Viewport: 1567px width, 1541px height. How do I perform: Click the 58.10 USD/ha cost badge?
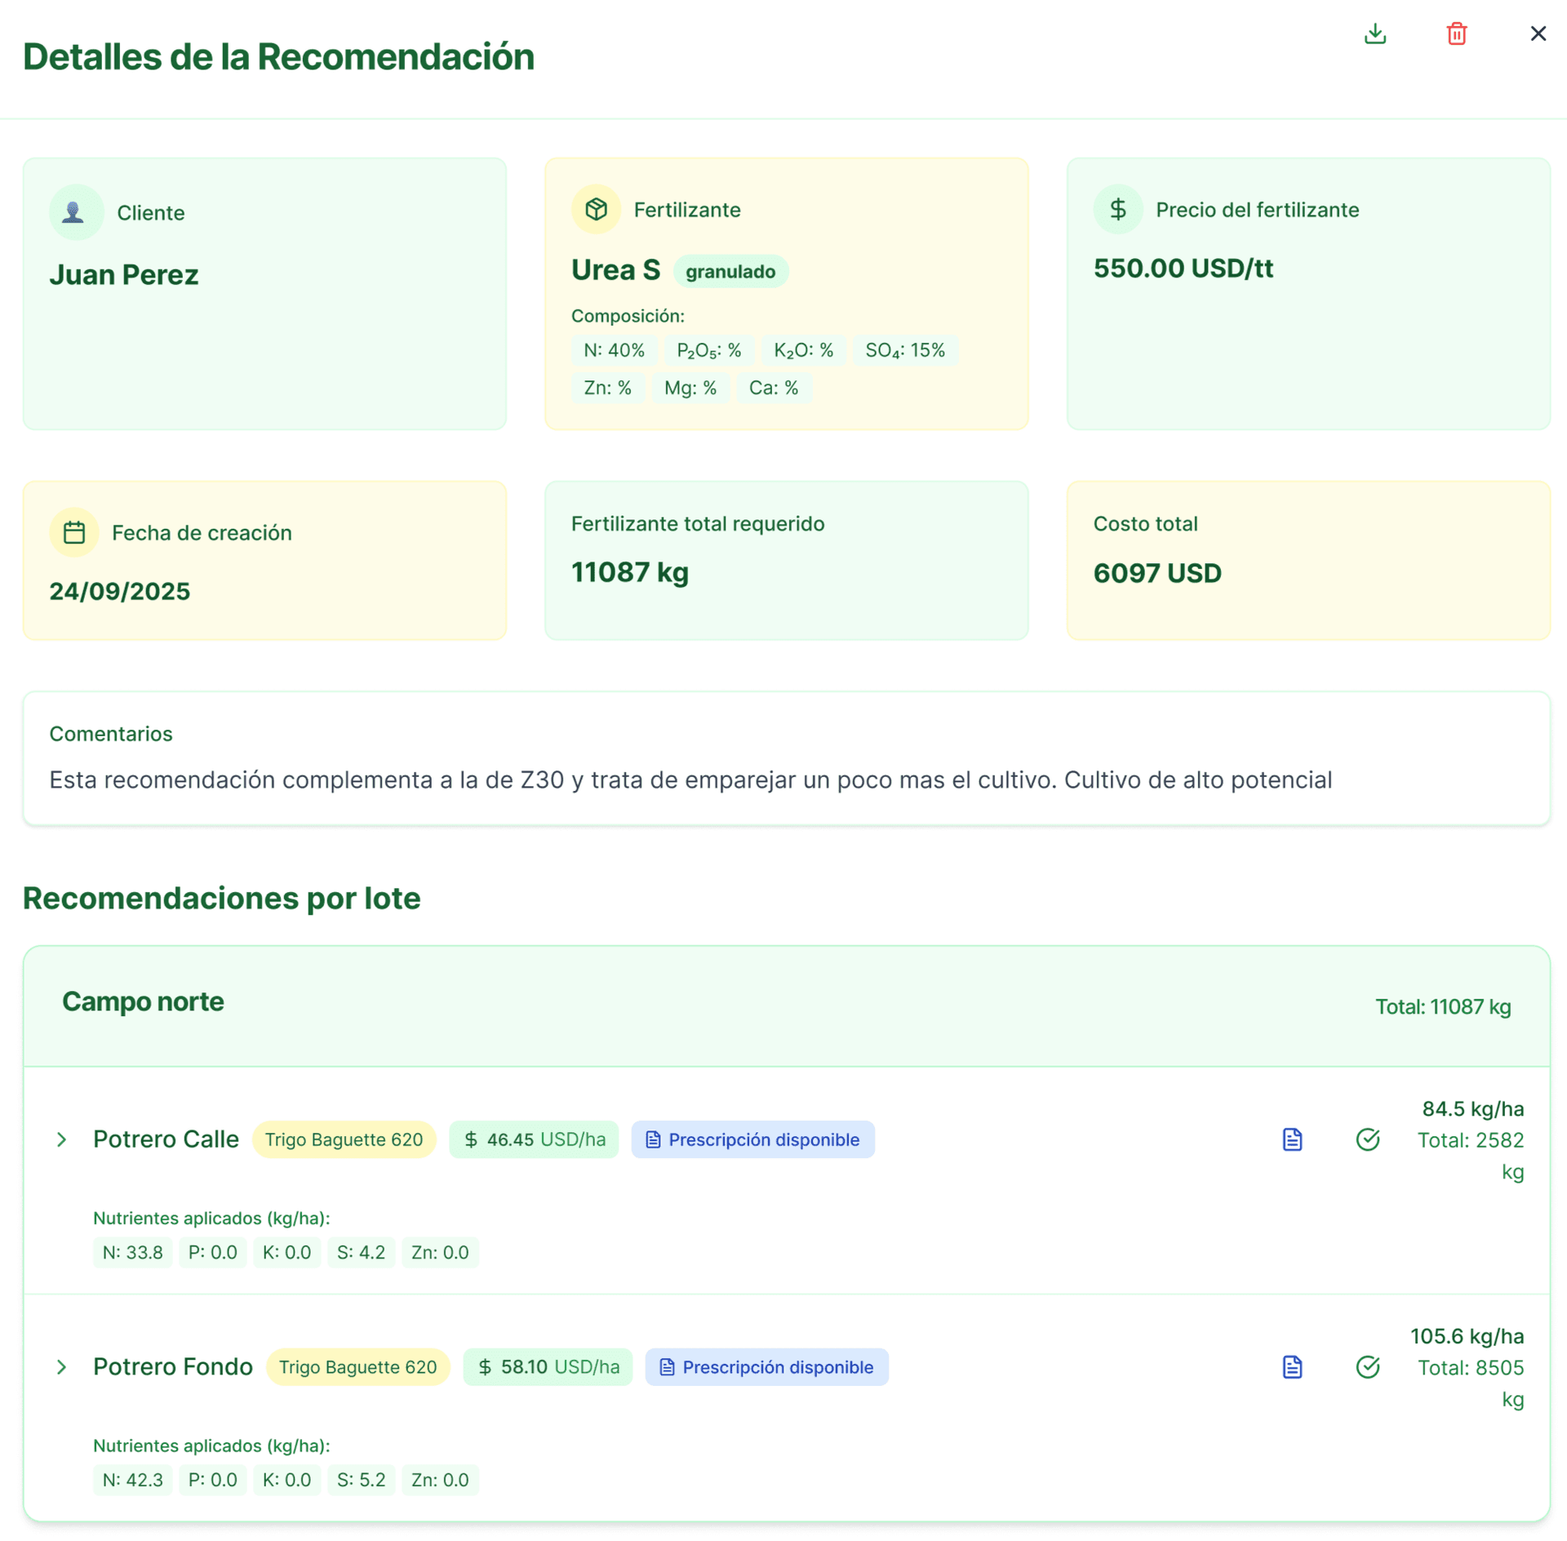click(x=548, y=1367)
